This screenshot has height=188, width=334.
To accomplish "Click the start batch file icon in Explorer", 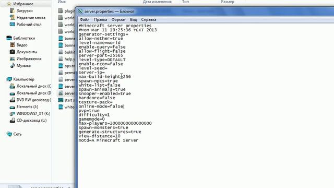I will pyautogui.click(x=61, y=100).
